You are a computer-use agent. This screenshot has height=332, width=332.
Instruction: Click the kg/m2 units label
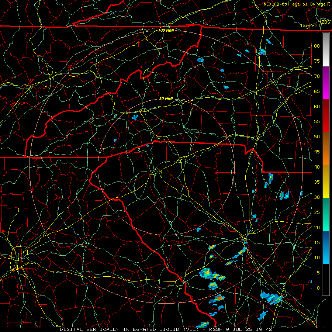[310, 26]
